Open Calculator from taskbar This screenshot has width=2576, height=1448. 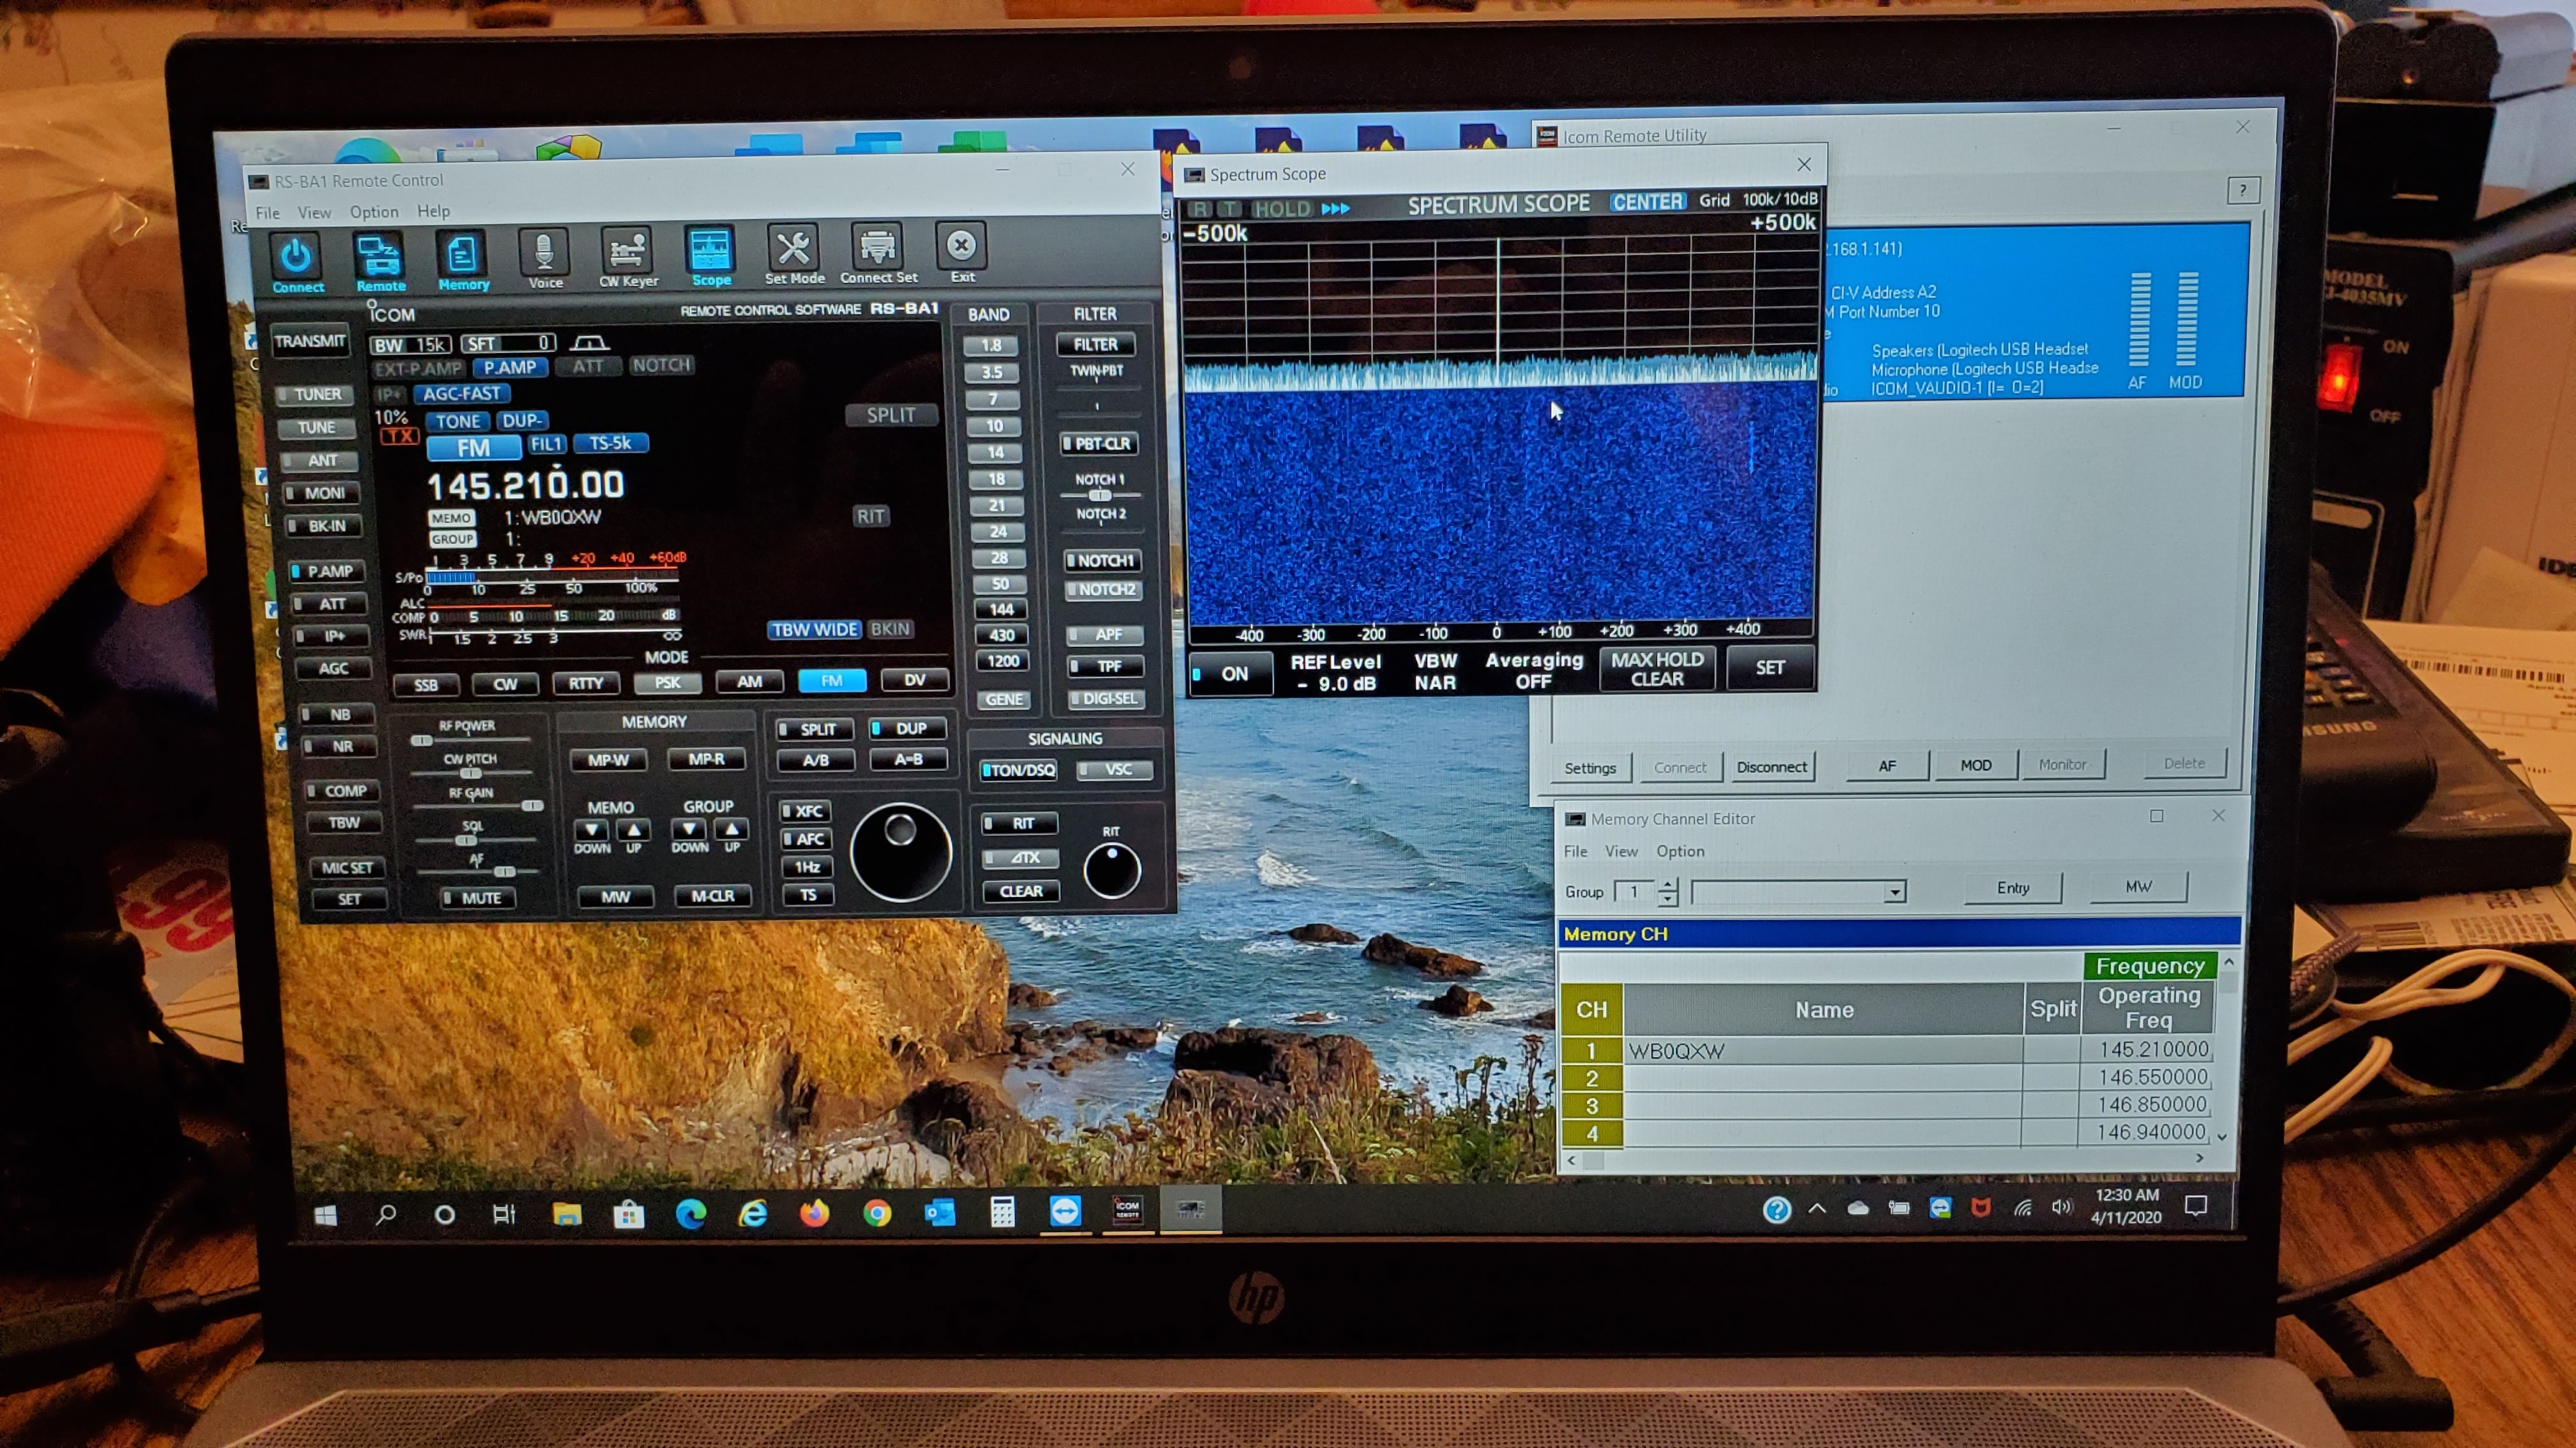click(1002, 1212)
